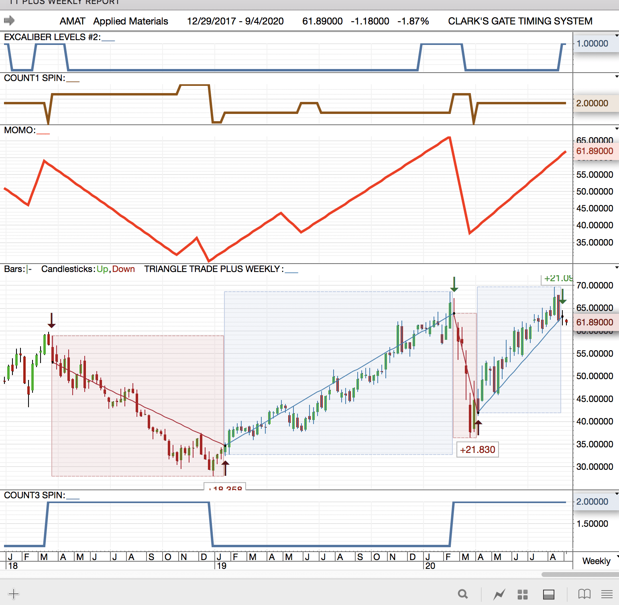This screenshot has width=619, height=605.
Task: Click the MOMO red line swatch
Action: (43, 133)
